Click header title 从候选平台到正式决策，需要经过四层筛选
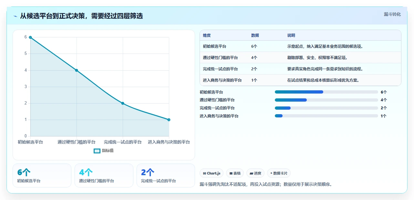This screenshot has width=414, height=200. (81, 16)
